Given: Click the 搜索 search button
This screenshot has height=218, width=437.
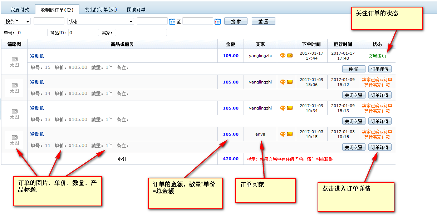Looking at the screenshot, I should point(236,21).
